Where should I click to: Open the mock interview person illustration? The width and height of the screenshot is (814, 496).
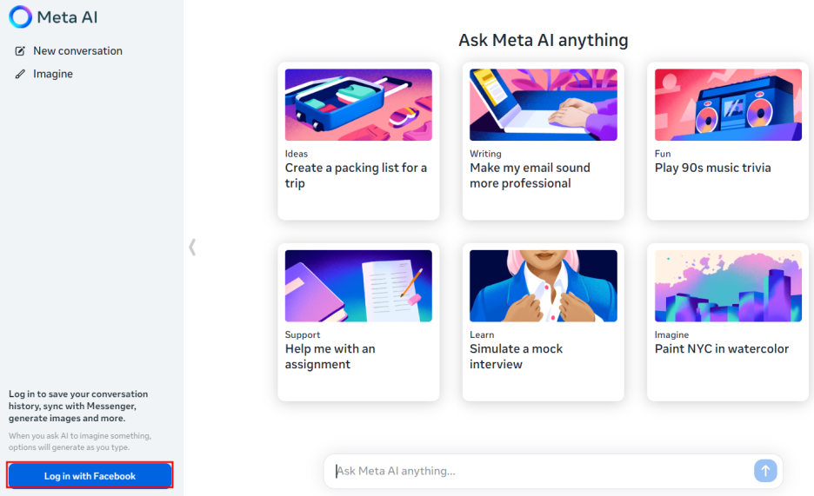pyautogui.click(x=543, y=286)
